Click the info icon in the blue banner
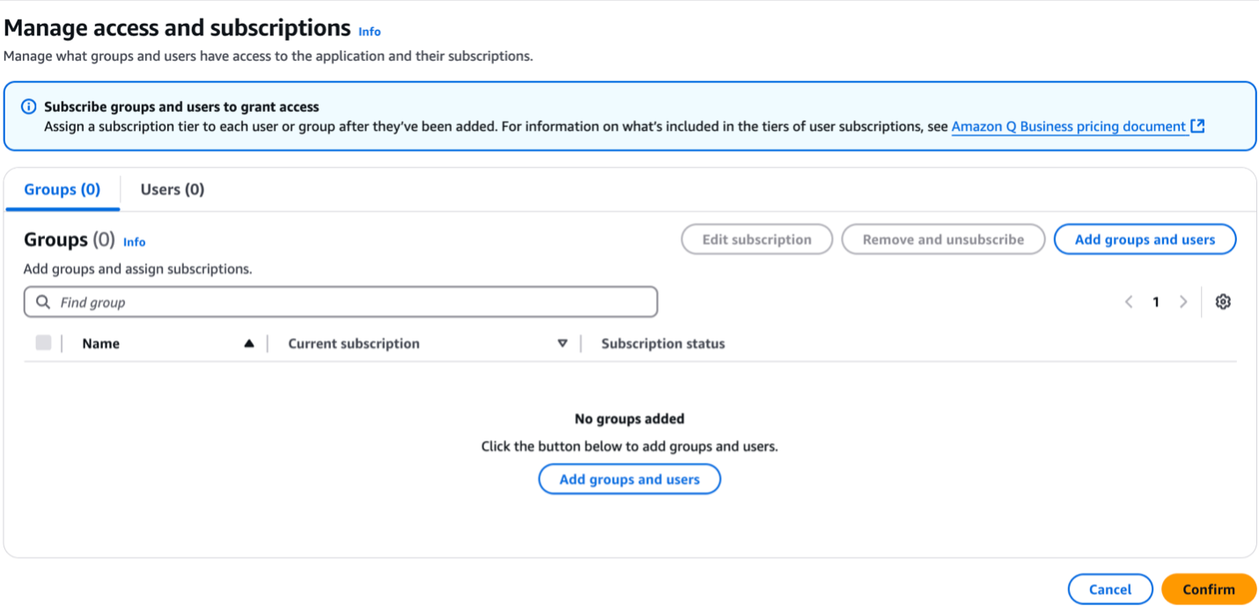The image size is (1259, 607). click(29, 106)
